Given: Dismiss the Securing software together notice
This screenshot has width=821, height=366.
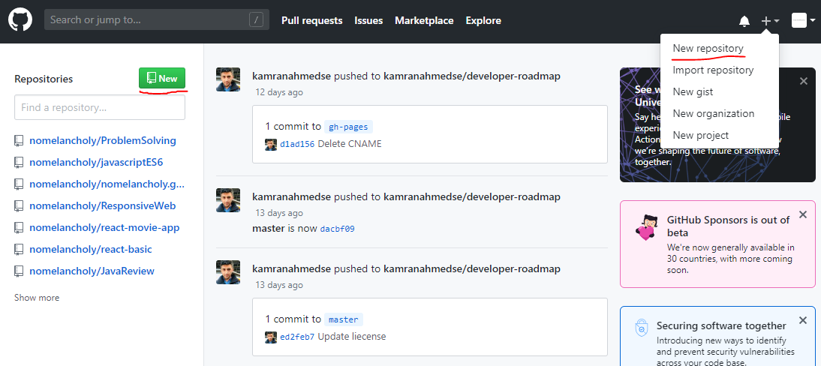Looking at the screenshot, I should (x=803, y=320).
